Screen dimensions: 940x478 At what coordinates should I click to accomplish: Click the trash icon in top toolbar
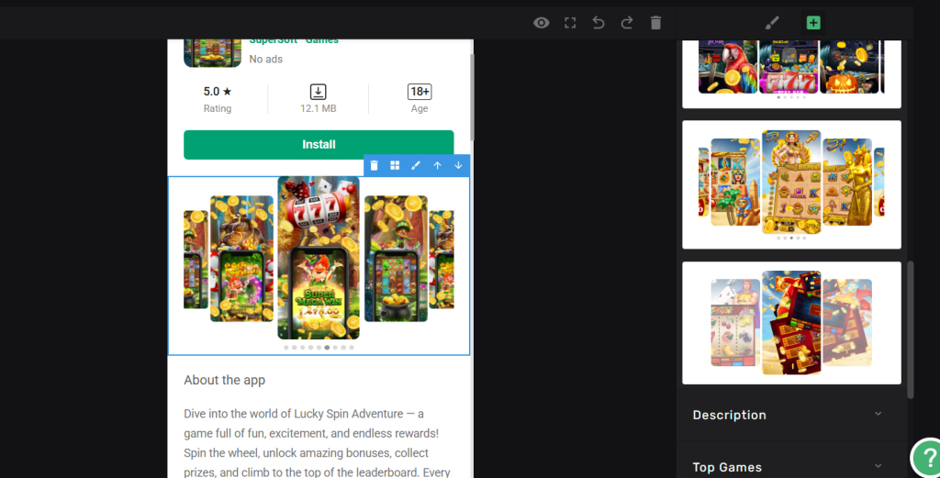tap(655, 23)
